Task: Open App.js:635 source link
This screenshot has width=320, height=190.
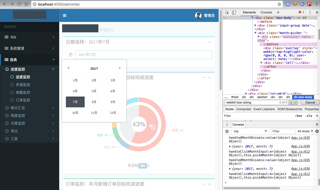Action: pos(300,138)
